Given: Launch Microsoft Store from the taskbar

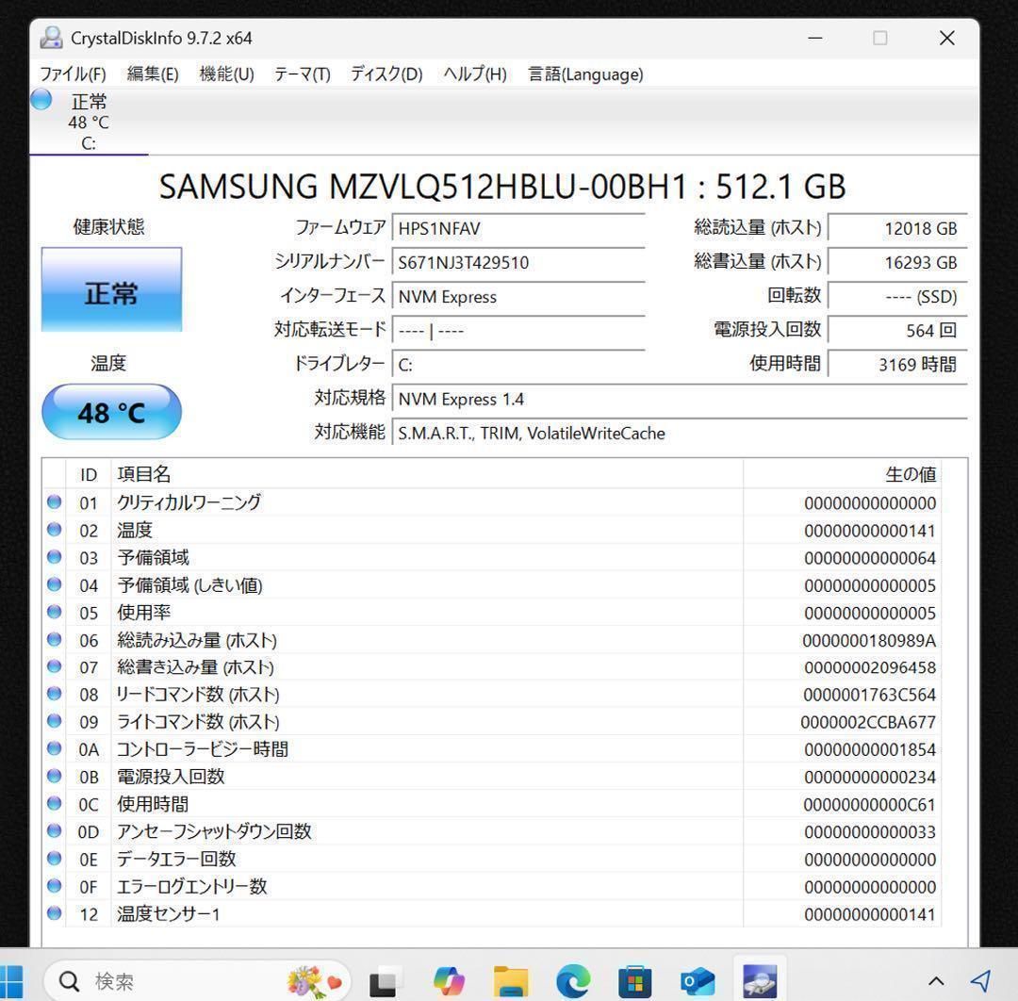Looking at the screenshot, I should (635, 981).
